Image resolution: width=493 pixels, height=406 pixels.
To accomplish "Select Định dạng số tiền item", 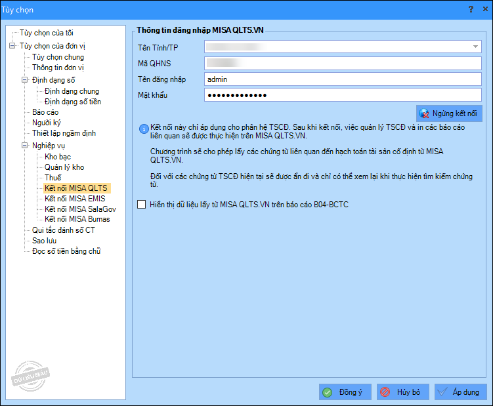I will click(x=73, y=102).
